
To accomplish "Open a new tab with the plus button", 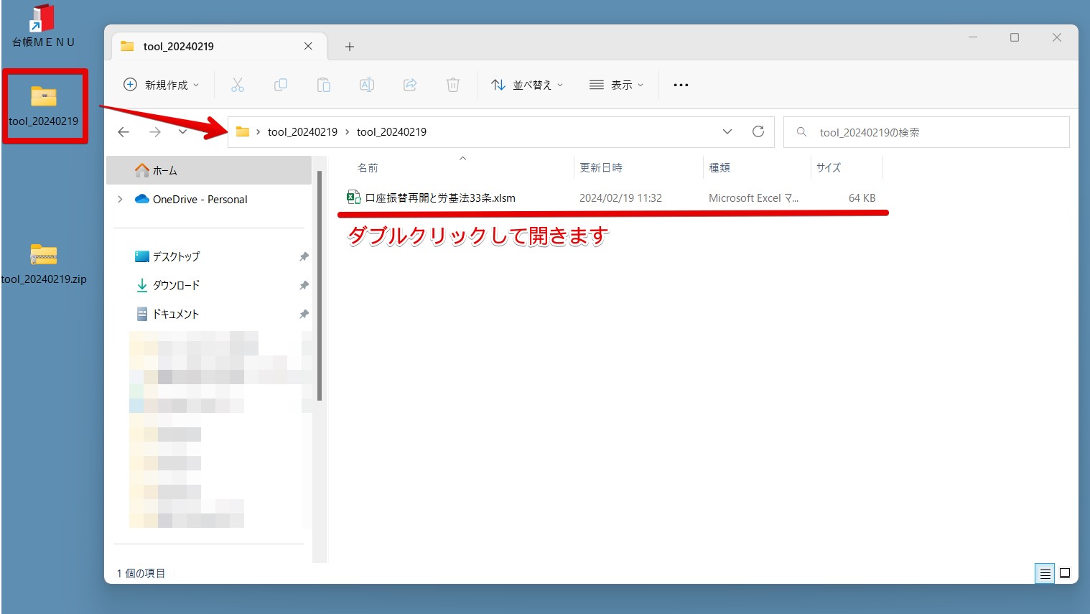I will [350, 47].
